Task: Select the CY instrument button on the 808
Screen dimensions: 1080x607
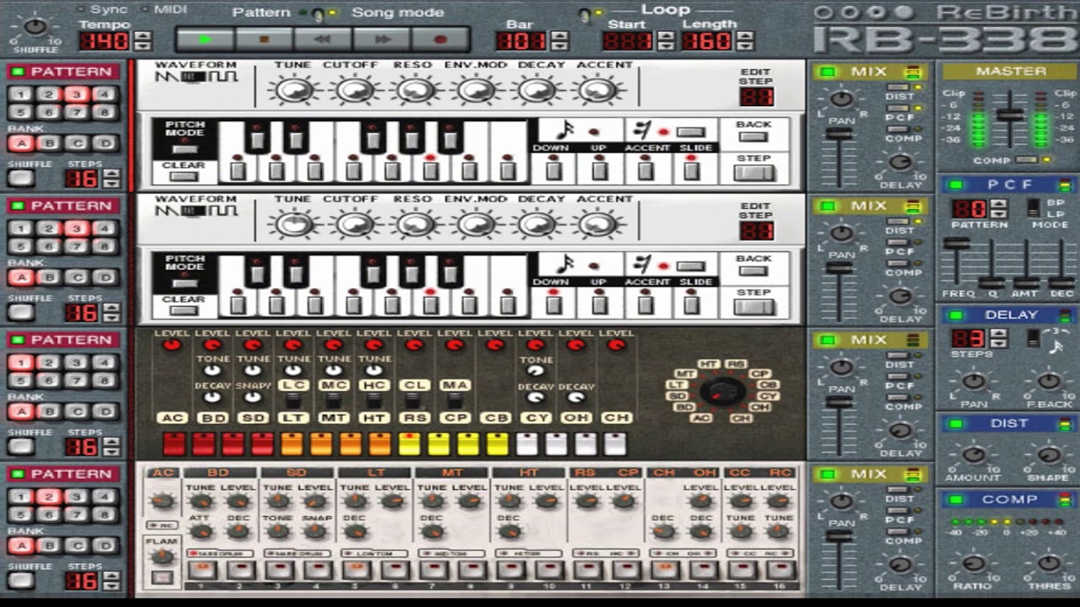Action: [536, 417]
